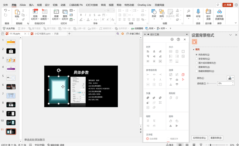The width and height of the screenshot is (239, 146).
Task: Toggle Italic formatting icon
Action: pyautogui.click(x=85, y=15)
